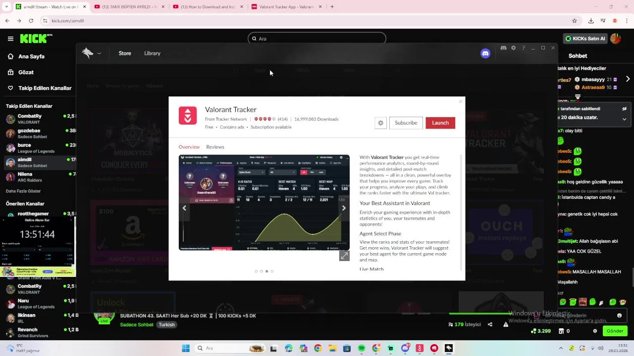634x356 pixels.
Task: Open the grey Discord icon in Overwolf titlebar
Action: click(x=503, y=48)
